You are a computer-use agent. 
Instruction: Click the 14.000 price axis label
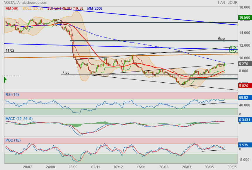245,33
